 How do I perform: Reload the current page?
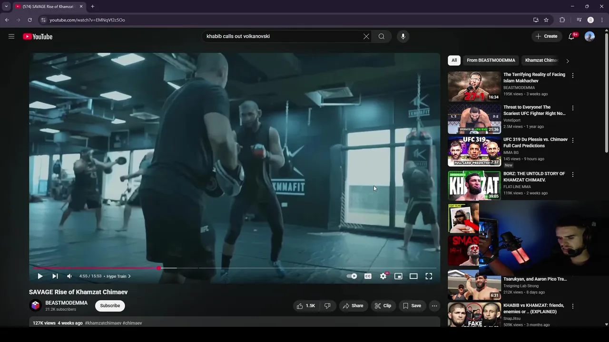(x=29, y=20)
